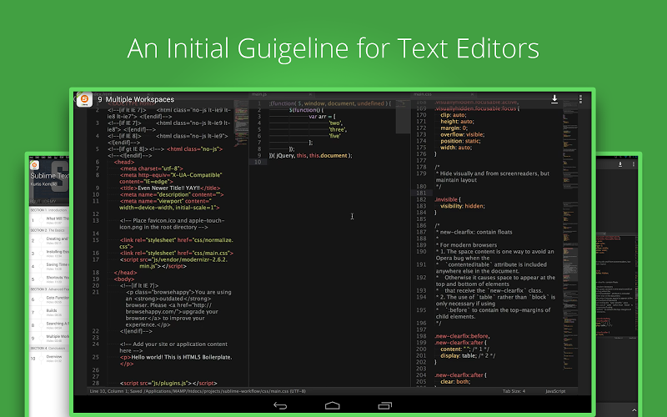Click the minimap of the middle code pane

click(x=402, y=117)
